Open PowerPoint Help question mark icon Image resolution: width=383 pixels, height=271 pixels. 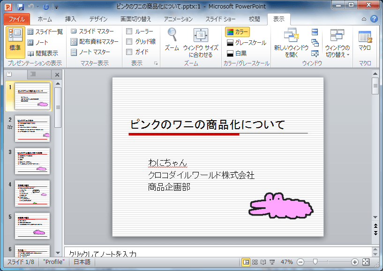(374, 19)
